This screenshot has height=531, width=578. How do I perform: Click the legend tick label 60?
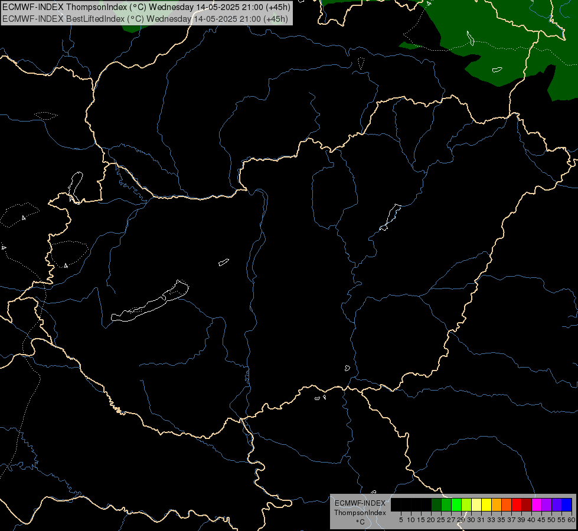point(572,520)
